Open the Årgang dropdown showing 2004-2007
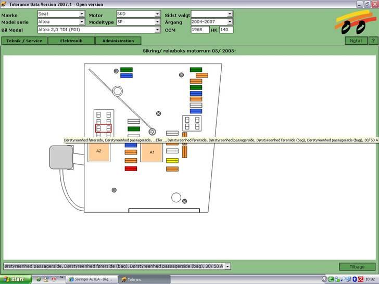Viewport: 379px width, 284px height. click(212, 22)
